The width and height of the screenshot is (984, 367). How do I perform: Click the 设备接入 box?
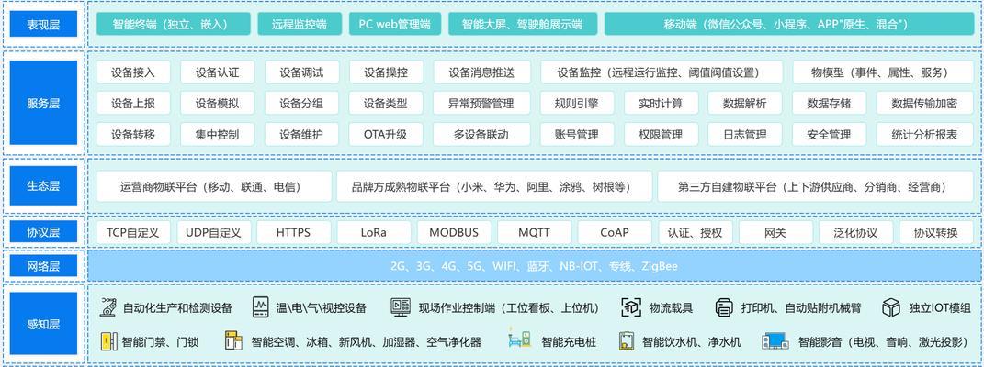pos(133,72)
